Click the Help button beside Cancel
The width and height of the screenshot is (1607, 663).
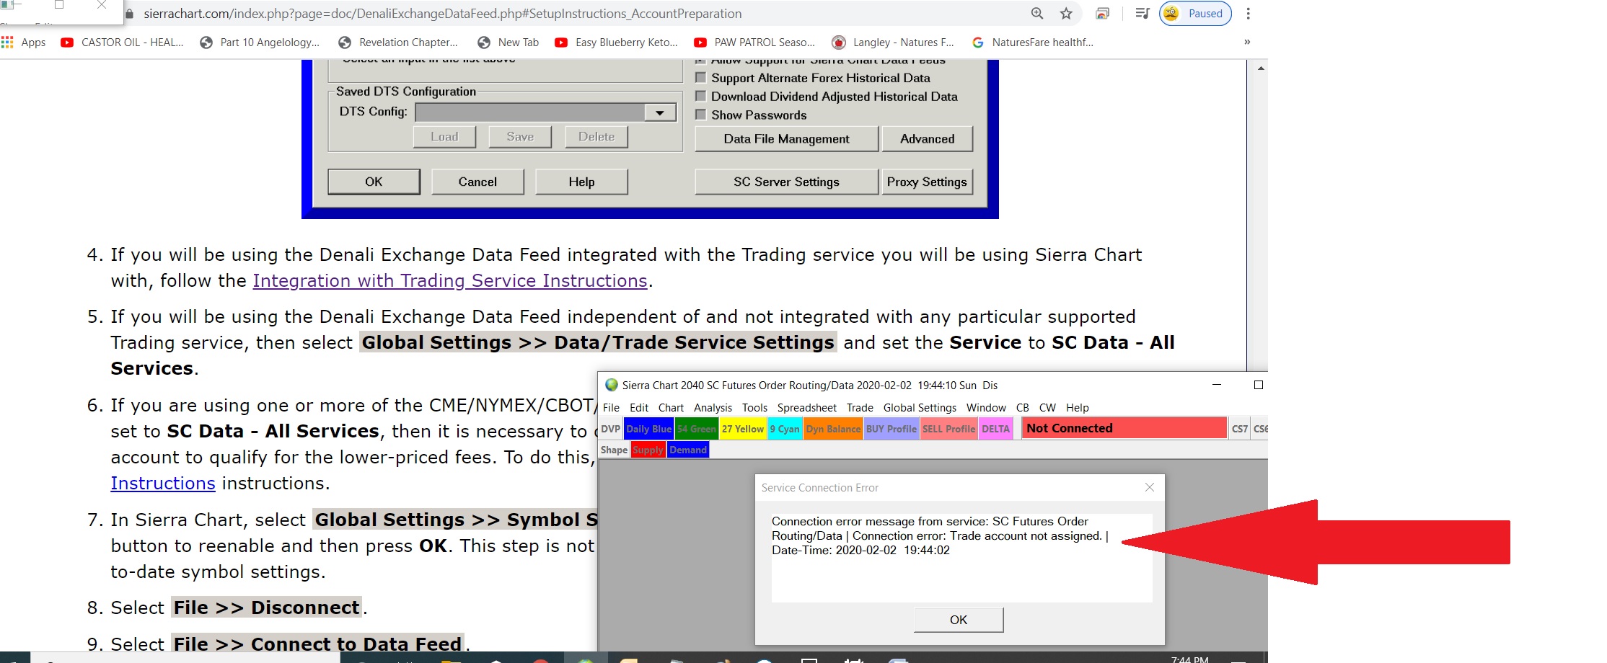(x=581, y=182)
